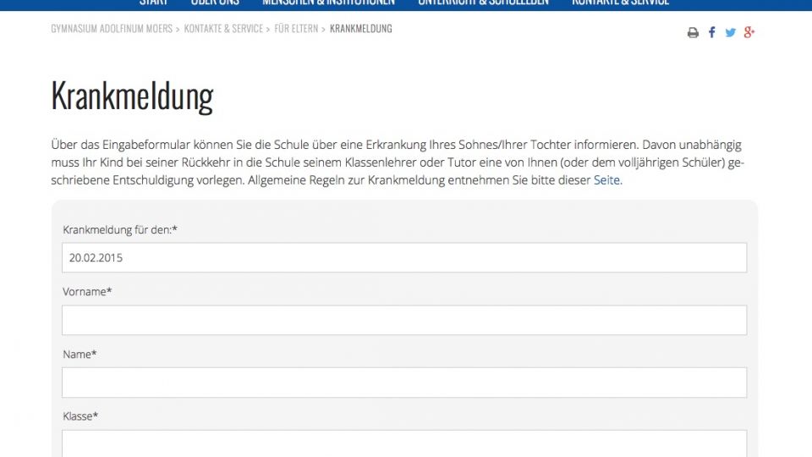This screenshot has width=812, height=457.
Task: Open the ÜBER UNS navigation menu
Action: 215,3
